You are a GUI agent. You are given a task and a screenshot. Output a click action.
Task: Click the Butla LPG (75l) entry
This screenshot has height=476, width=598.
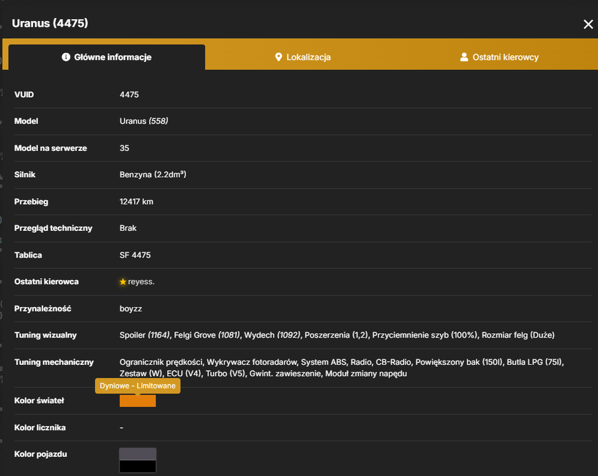pos(535,362)
